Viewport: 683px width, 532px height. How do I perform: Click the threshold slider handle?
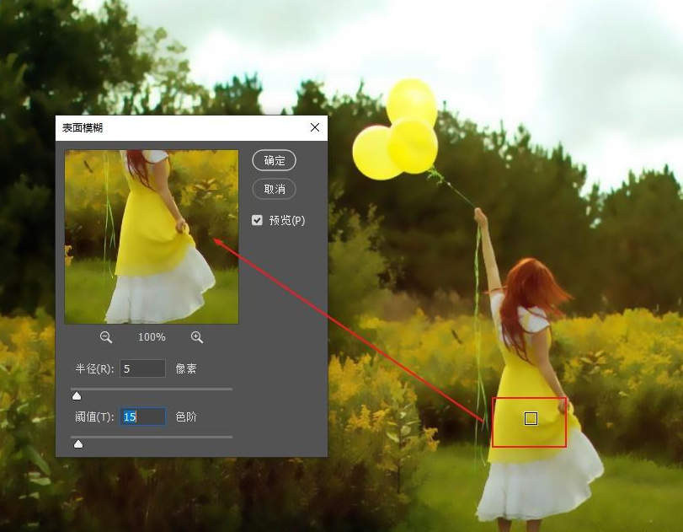[78, 443]
